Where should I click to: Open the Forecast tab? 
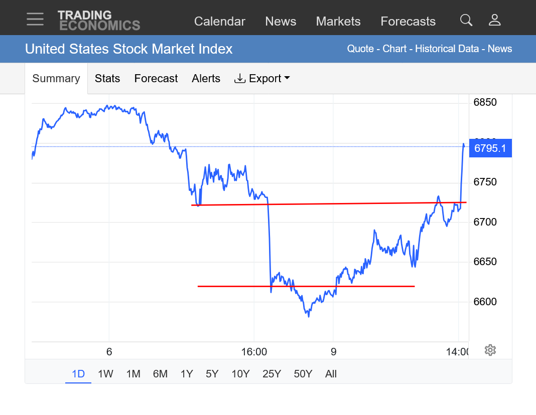point(156,79)
